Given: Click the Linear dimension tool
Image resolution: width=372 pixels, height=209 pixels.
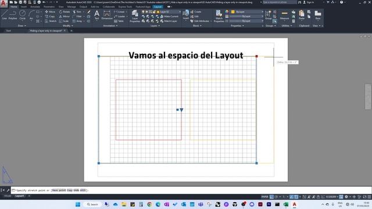Looking at the screenshot, I should (119, 12).
